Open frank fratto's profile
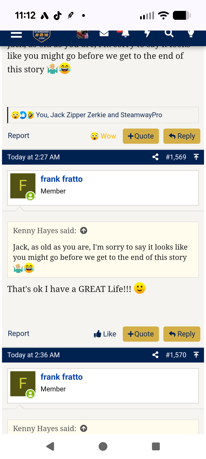The image size is (206, 459). click(x=62, y=179)
